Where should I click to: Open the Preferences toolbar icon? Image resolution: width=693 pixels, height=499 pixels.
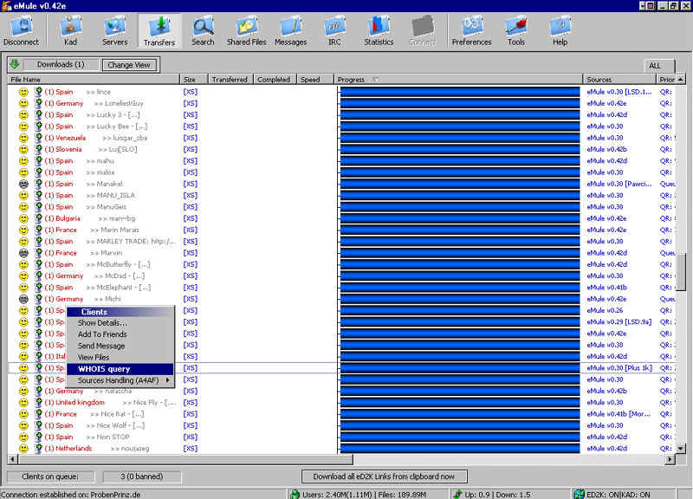[x=471, y=30]
